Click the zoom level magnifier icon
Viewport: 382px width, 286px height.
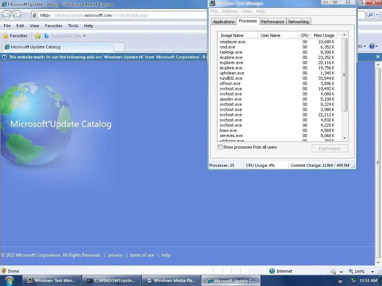[x=351, y=271]
